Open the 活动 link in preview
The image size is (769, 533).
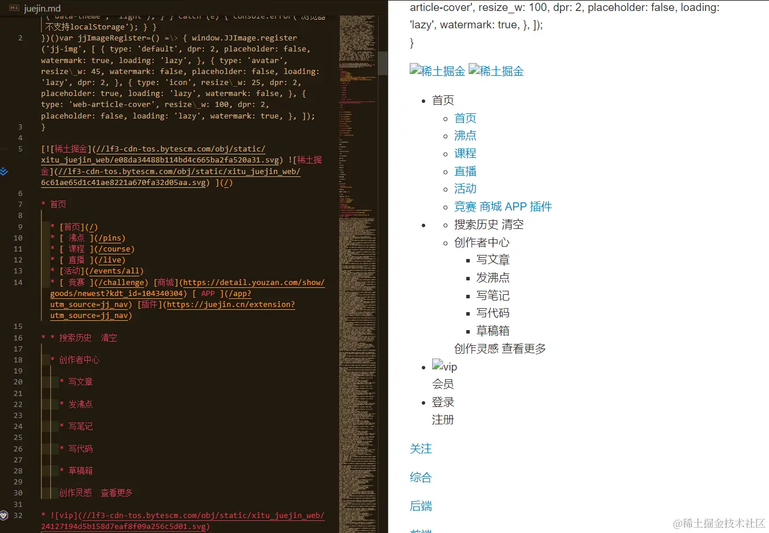[465, 188]
